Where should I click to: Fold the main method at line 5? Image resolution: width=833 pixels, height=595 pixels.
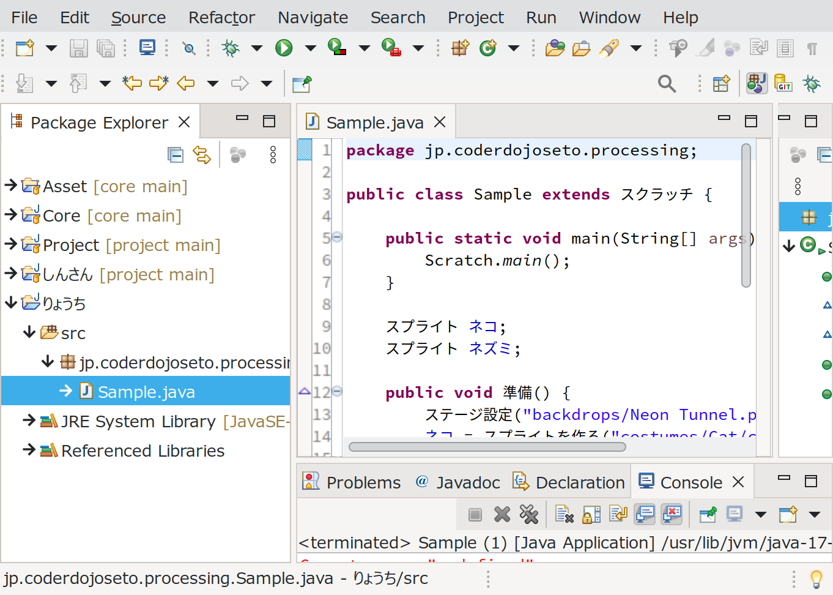coord(338,238)
